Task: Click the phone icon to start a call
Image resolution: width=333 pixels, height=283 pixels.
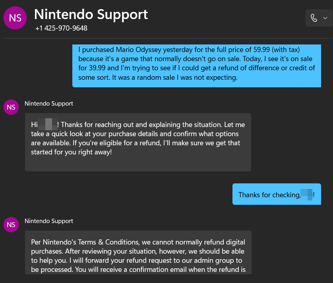Action: click(314, 18)
